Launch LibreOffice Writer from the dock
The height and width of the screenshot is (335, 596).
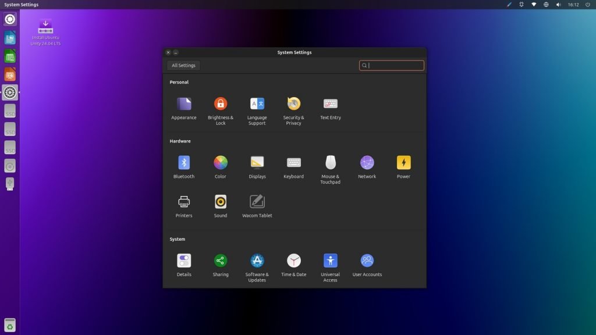click(9, 38)
